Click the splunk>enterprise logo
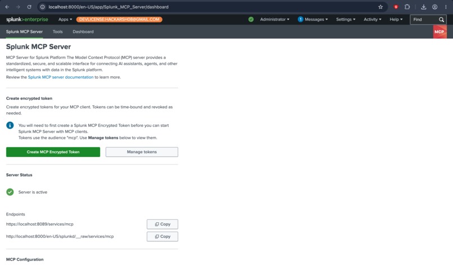This screenshot has height=271, width=453. click(27, 19)
